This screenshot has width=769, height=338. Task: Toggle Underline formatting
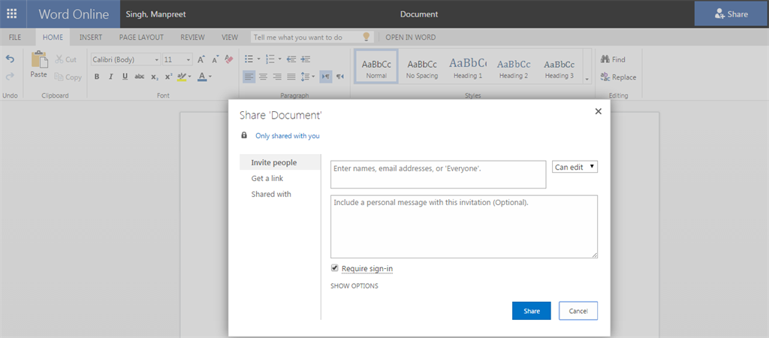[x=125, y=77]
